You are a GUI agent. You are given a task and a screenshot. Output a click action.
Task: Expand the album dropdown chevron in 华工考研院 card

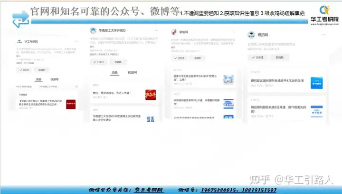(76, 87)
